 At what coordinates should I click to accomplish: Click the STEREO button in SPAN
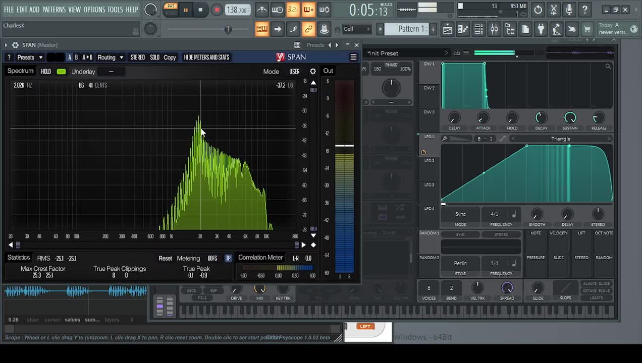coord(138,57)
